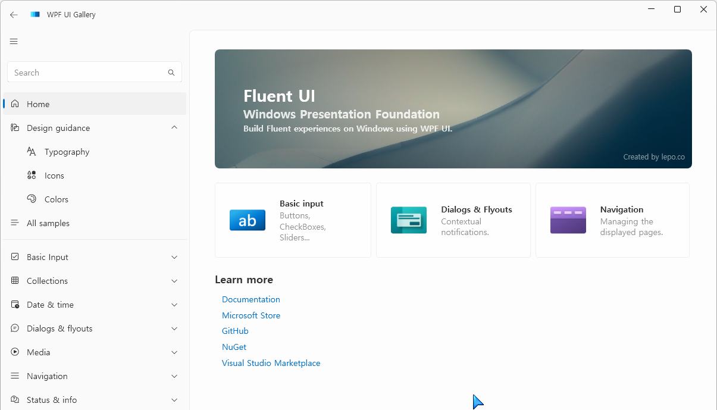Click 'Contextual notifications.' description text
The image size is (717, 410).
[465, 227]
